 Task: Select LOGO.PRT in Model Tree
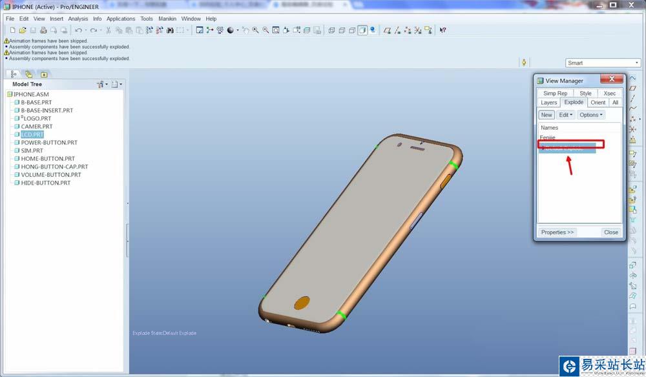tap(36, 118)
